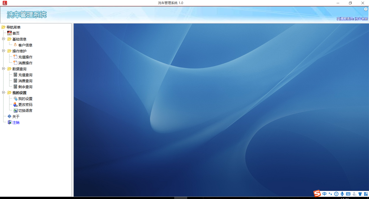The height and width of the screenshot is (199, 369).
Task: Open the Sogou soft keyboard icon
Action: pyautogui.click(x=348, y=194)
